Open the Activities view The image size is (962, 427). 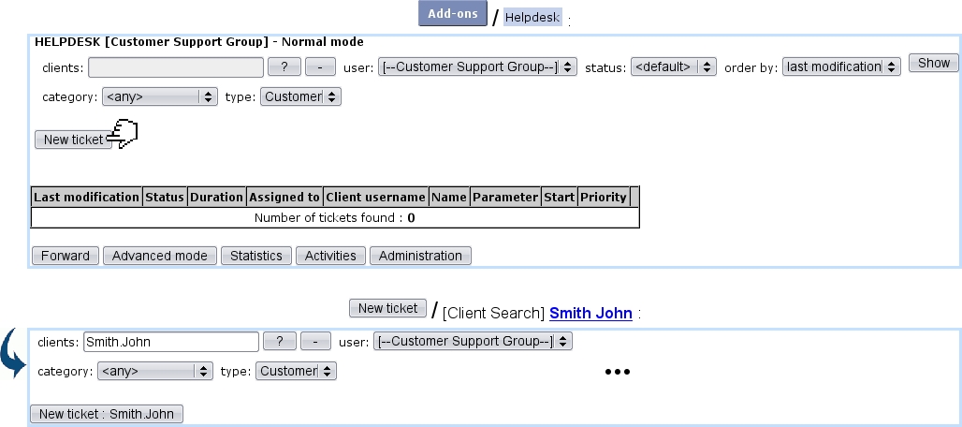(330, 256)
